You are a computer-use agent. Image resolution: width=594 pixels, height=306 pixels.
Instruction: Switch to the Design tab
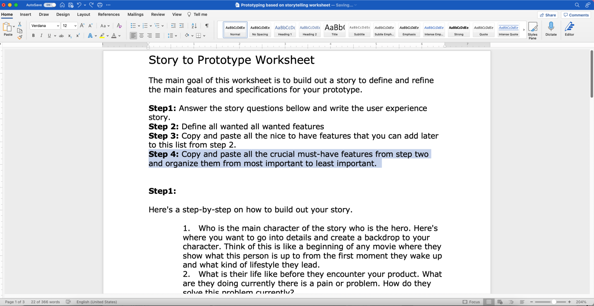(x=63, y=15)
